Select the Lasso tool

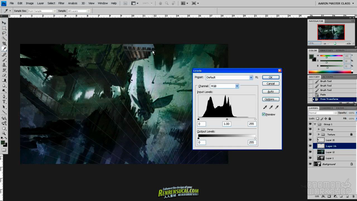(4, 33)
